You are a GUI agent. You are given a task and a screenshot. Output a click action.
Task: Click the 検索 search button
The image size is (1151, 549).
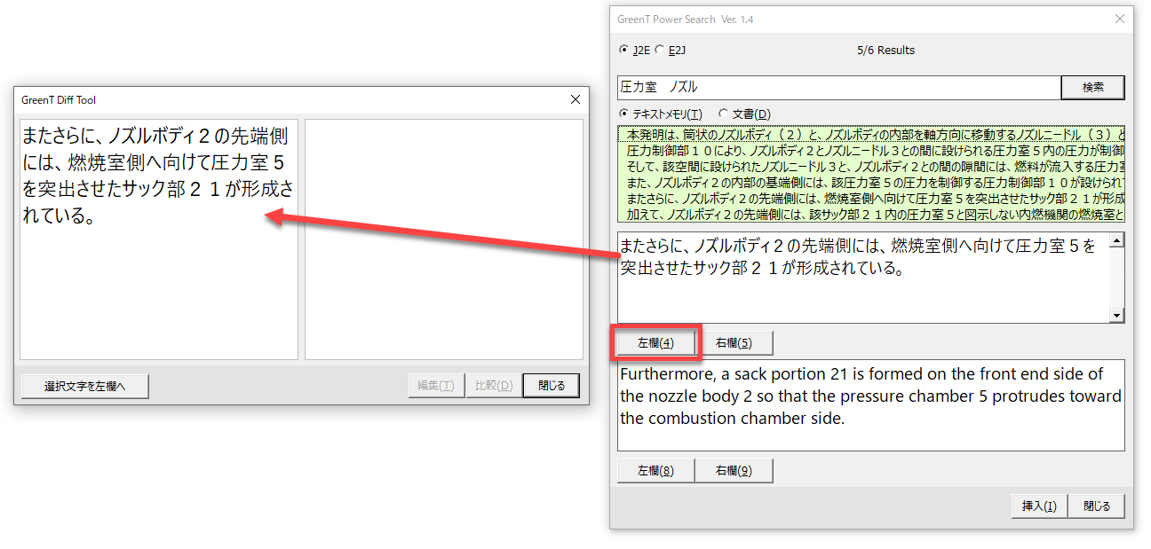(1092, 87)
